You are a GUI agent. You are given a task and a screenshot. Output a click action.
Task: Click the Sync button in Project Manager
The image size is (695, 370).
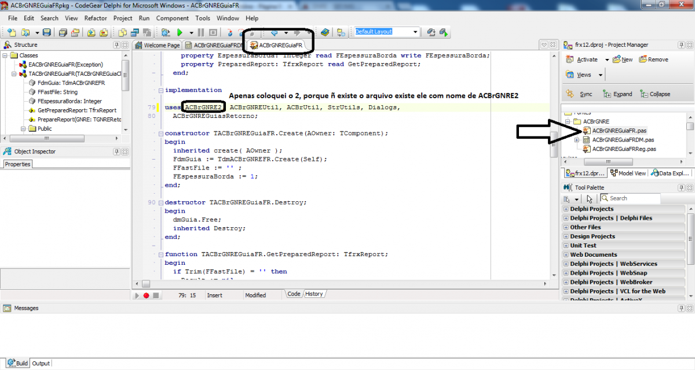coord(580,94)
